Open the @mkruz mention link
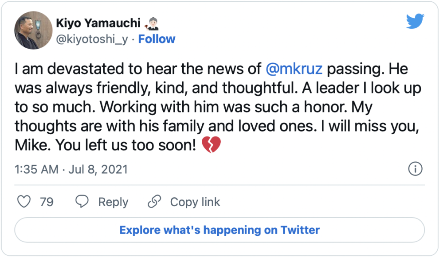Viewport: 439px width, 257px height. tap(294, 70)
